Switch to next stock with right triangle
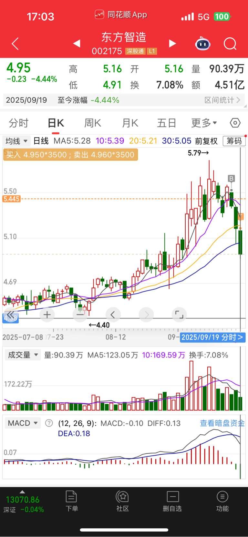Screen dimensions: 248x537 [172, 43]
